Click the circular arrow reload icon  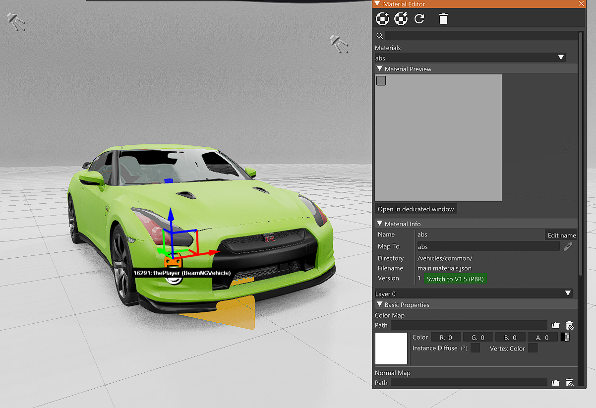pyautogui.click(x=419, y=19)
